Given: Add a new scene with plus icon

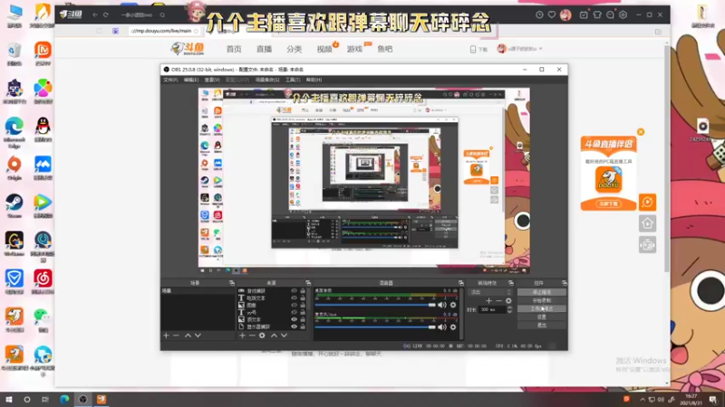Looking at the screenshot, I should coord(166,336).
